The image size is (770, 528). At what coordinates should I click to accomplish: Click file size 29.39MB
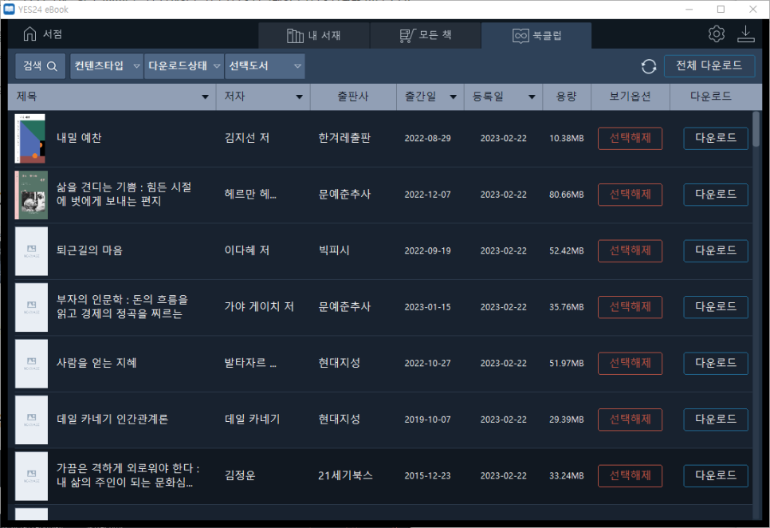click(x=567, y=420)
